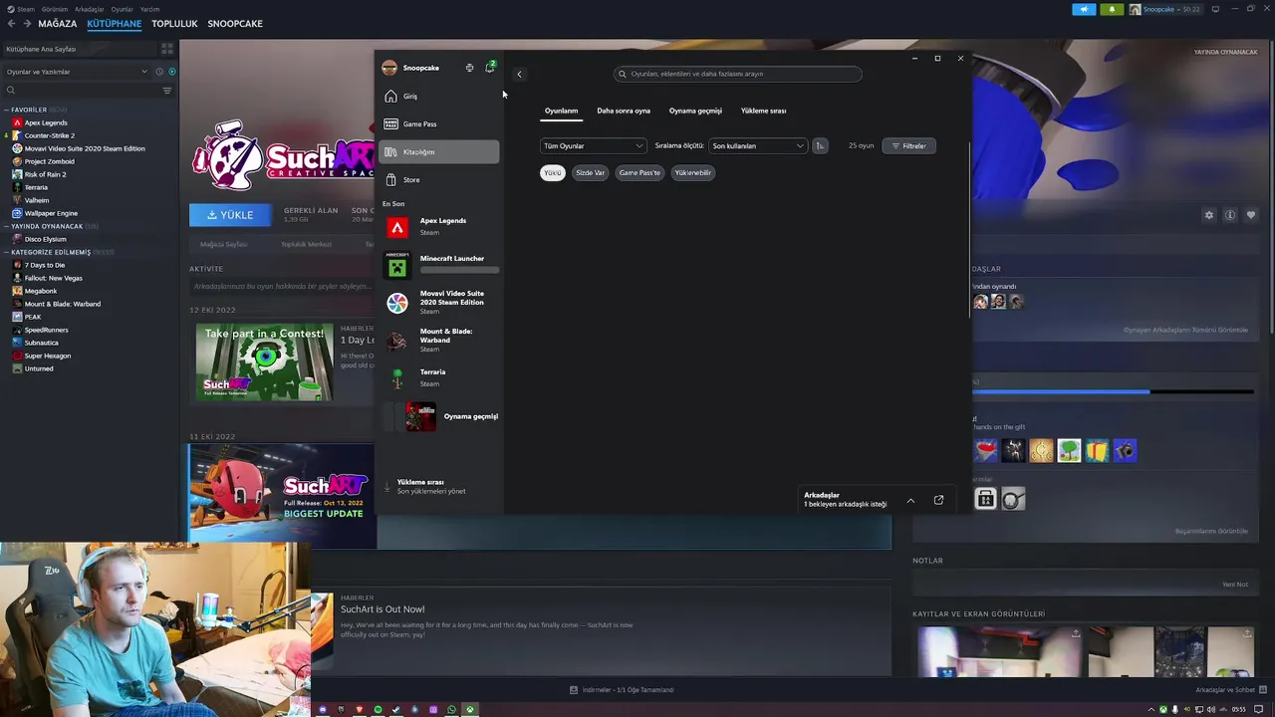This screenshot has width=1275, height=717.
Task: Select Wallpaper Engine in Steam library
Action: pyautogui.click(x=51, y=213)
